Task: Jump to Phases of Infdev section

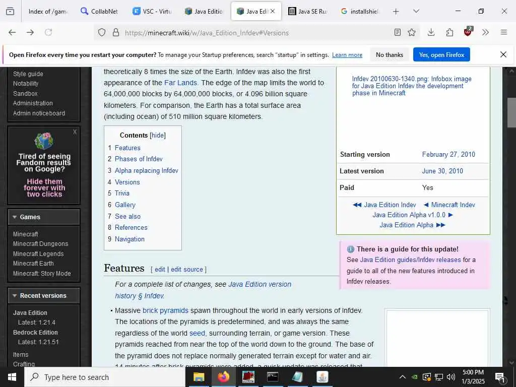Action: click(139, 159)
